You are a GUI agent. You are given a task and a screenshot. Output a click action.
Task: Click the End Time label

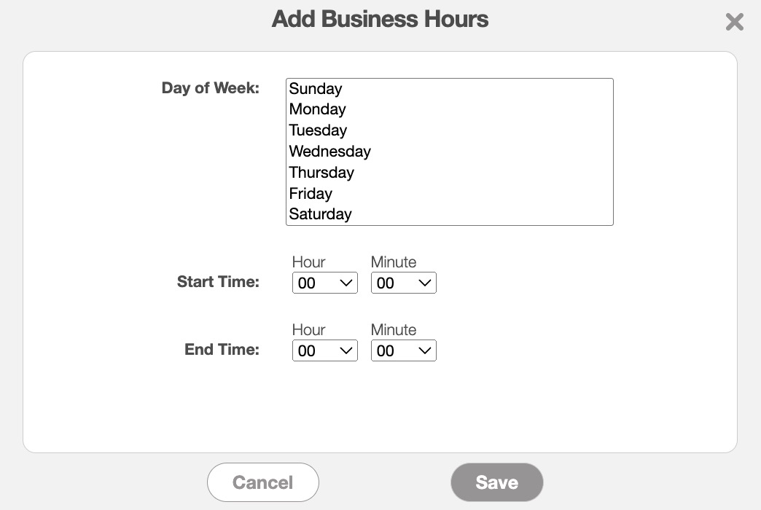(222, 349)
